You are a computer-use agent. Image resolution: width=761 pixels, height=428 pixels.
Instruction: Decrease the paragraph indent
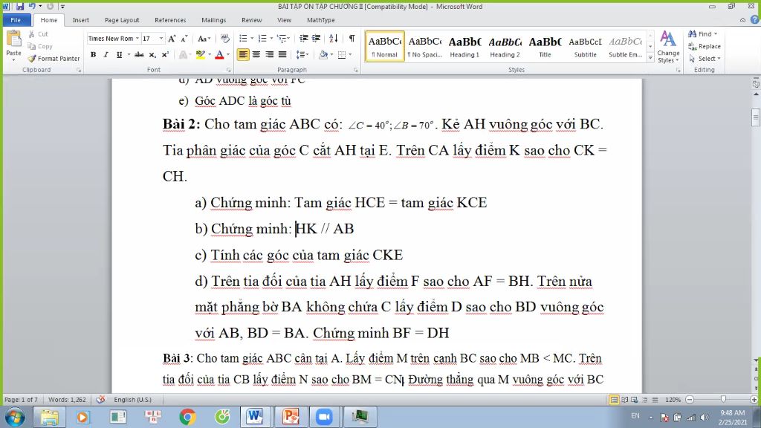(x=304, y=39)
